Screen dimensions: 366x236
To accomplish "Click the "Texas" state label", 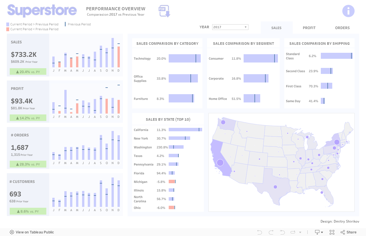I will click(138, 156).
